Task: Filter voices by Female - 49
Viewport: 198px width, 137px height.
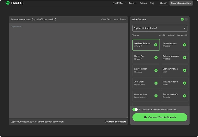Action: tap(182, 35)
